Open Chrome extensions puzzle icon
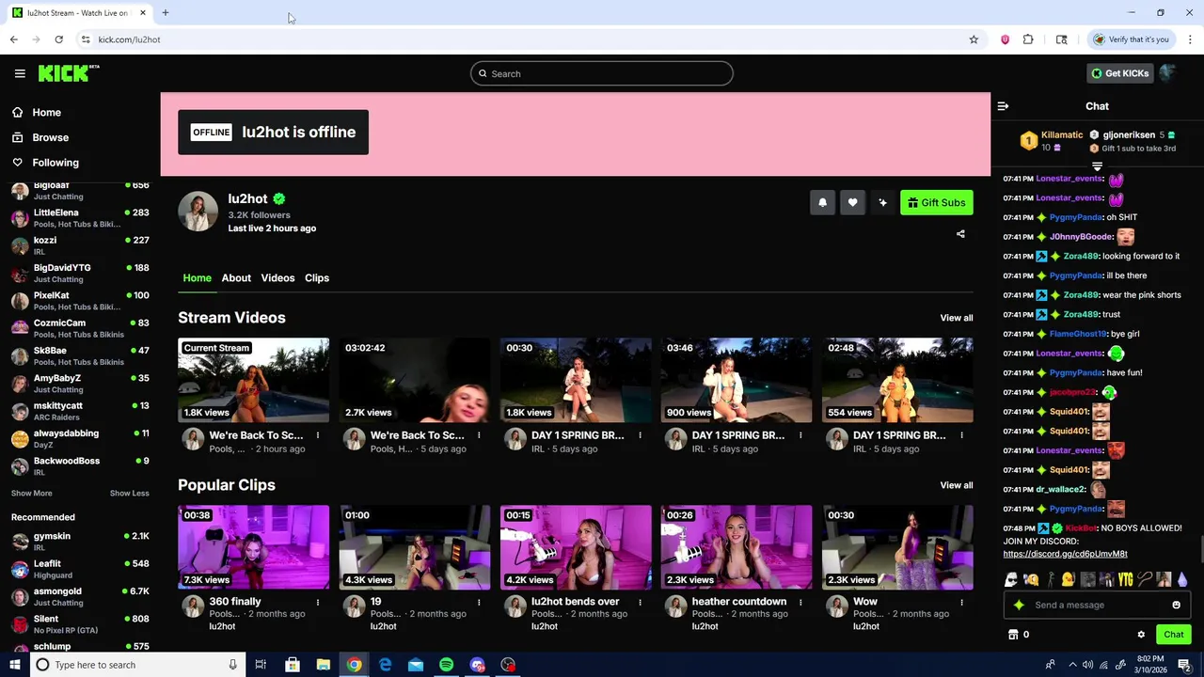Viewport: 1204px width, 677px height. click(x=1028, y=39)
